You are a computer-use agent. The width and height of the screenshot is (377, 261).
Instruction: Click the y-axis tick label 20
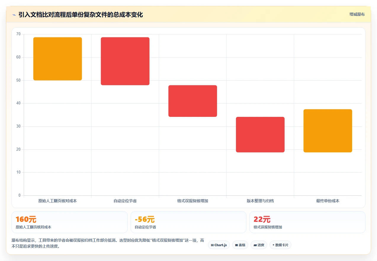pyautogui.click(x=18, y=149)
